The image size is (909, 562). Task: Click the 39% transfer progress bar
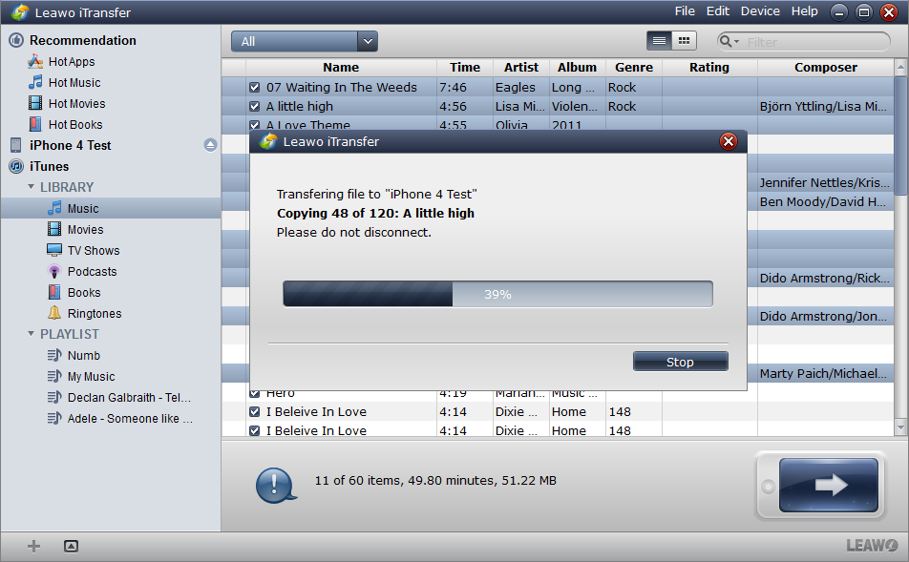(498, 294)
